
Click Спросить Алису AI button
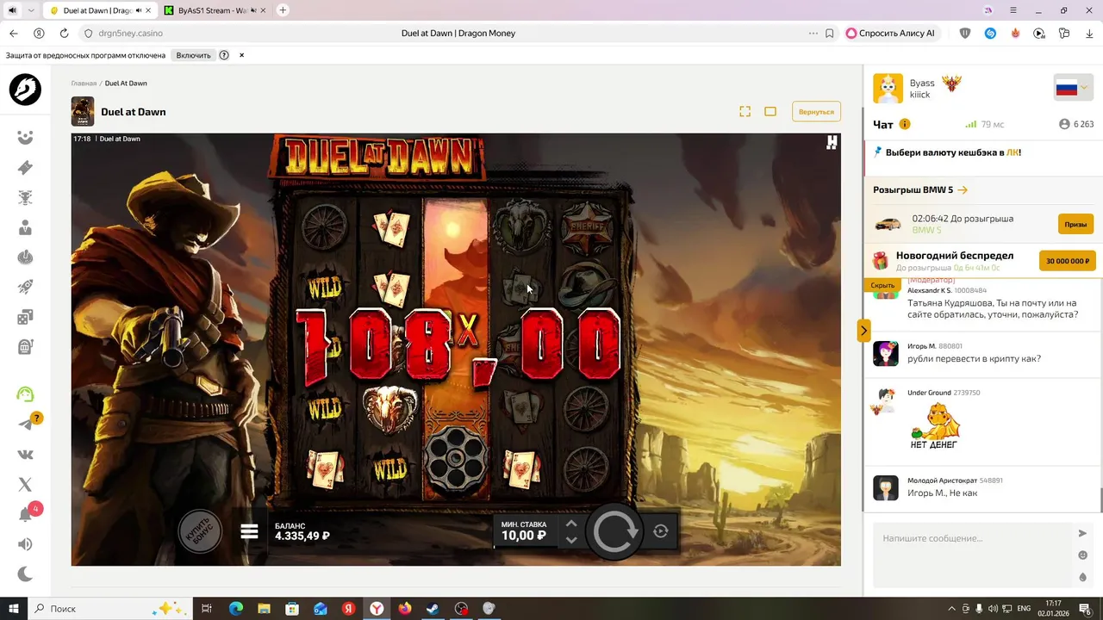[x=890, y=34]
